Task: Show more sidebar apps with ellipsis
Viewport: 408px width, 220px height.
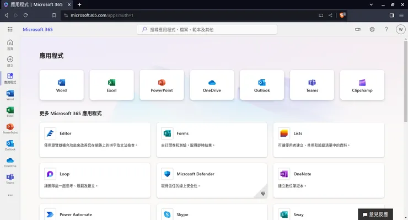Action: [x=10, y=195]
